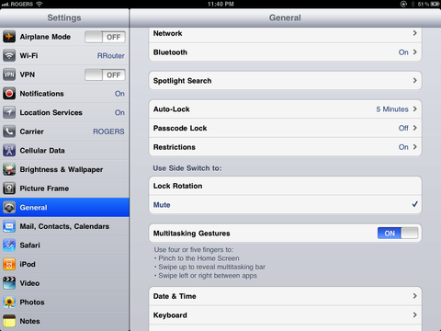This screenshot has height=331, width=441.
Task: Tap the Location Services On value
Action: point(119,112)
